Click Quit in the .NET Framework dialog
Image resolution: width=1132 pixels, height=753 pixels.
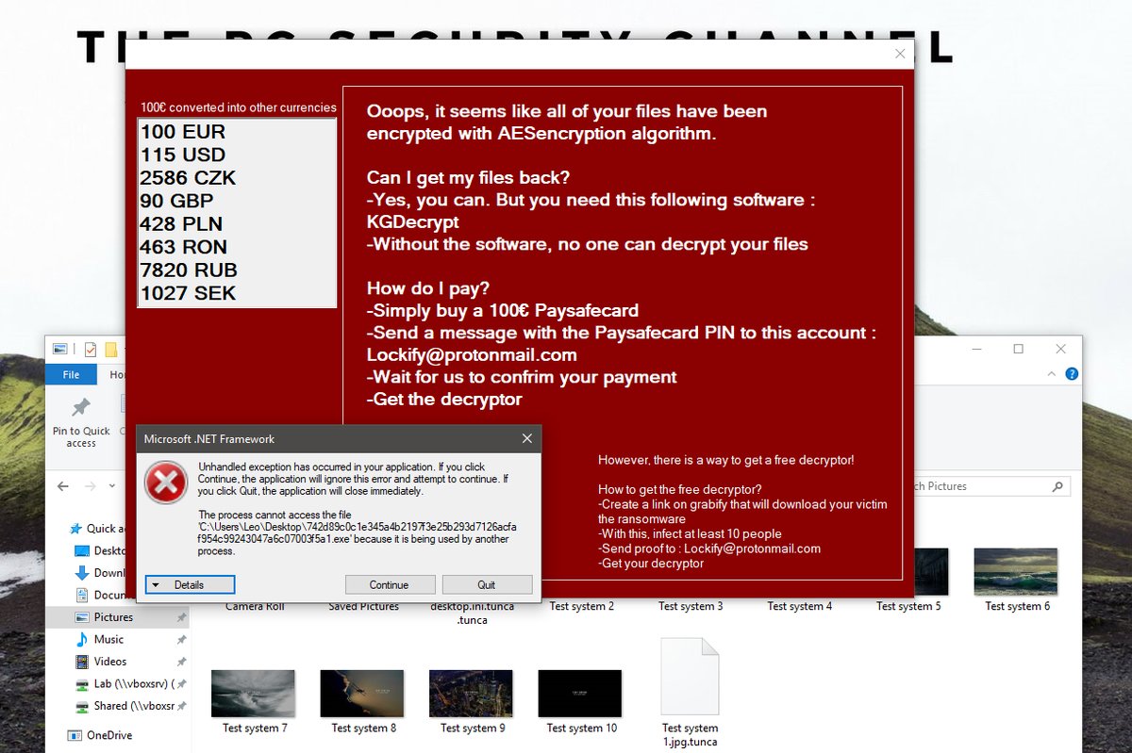[487, 584]
